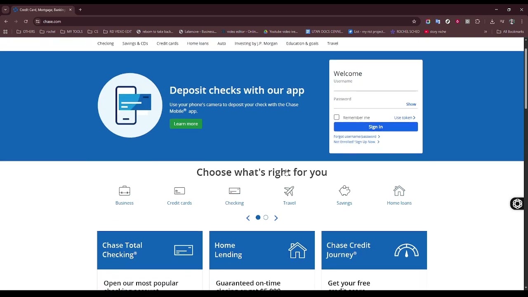
Task: Open the Lalamove - Business bookmark
Action: click(198, 32)
